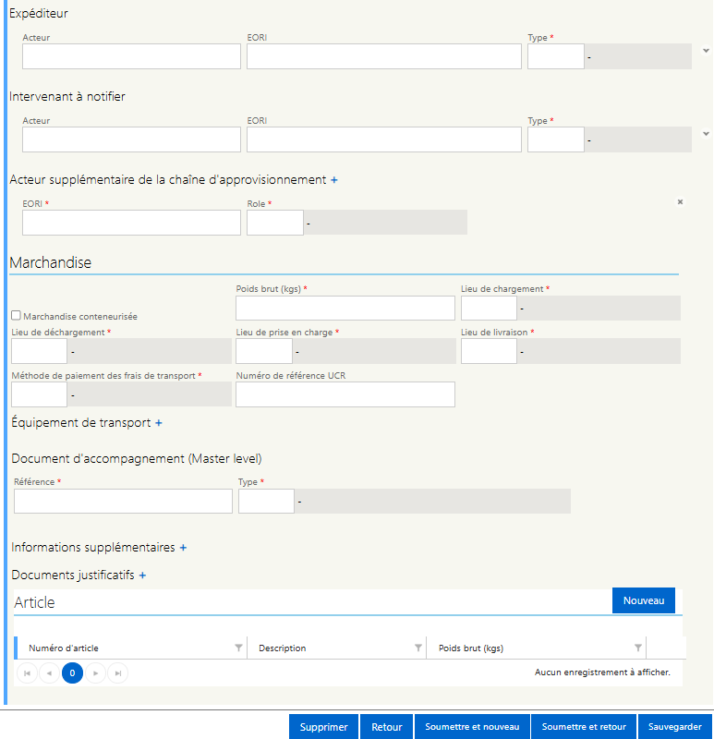Click the Lieu de chargement code field

pos(489,309)
